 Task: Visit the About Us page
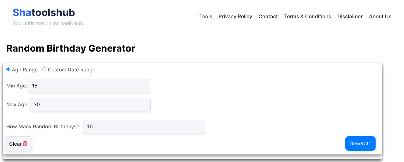380,16
